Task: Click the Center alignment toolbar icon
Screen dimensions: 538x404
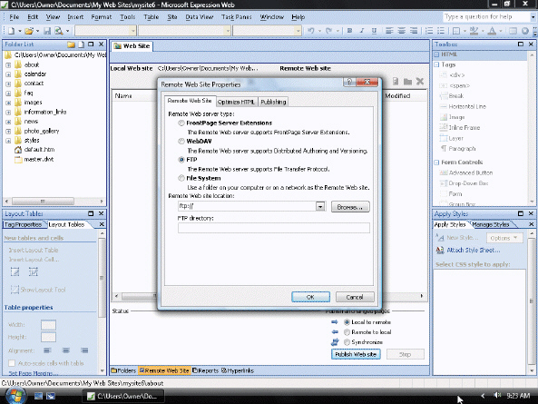Action: [x=401, y=31]
